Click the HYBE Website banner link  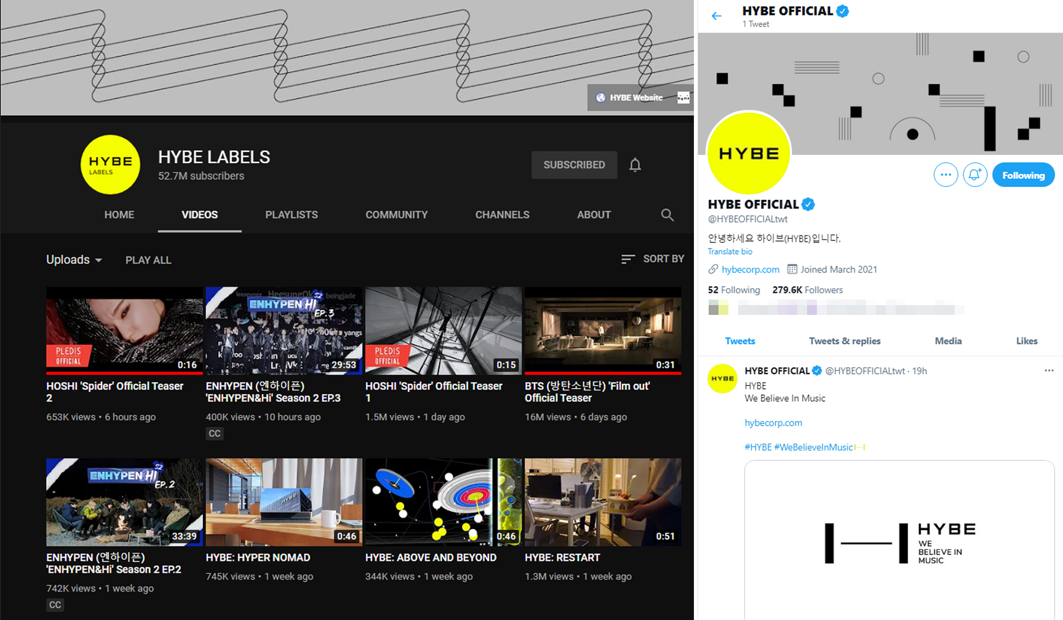point(629,97)
